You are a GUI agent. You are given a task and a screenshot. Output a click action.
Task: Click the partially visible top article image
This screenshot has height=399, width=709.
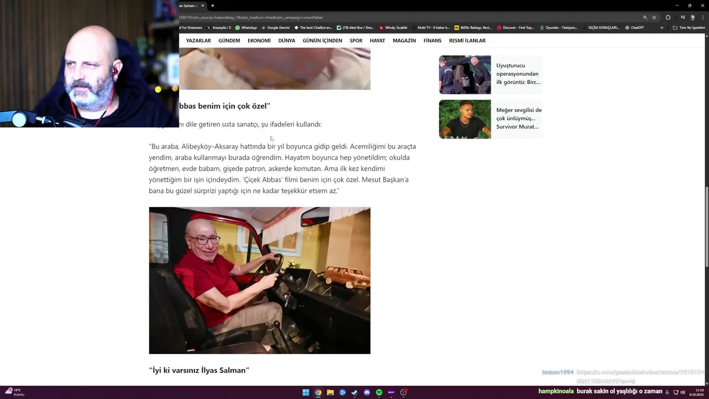click(275, 69)
